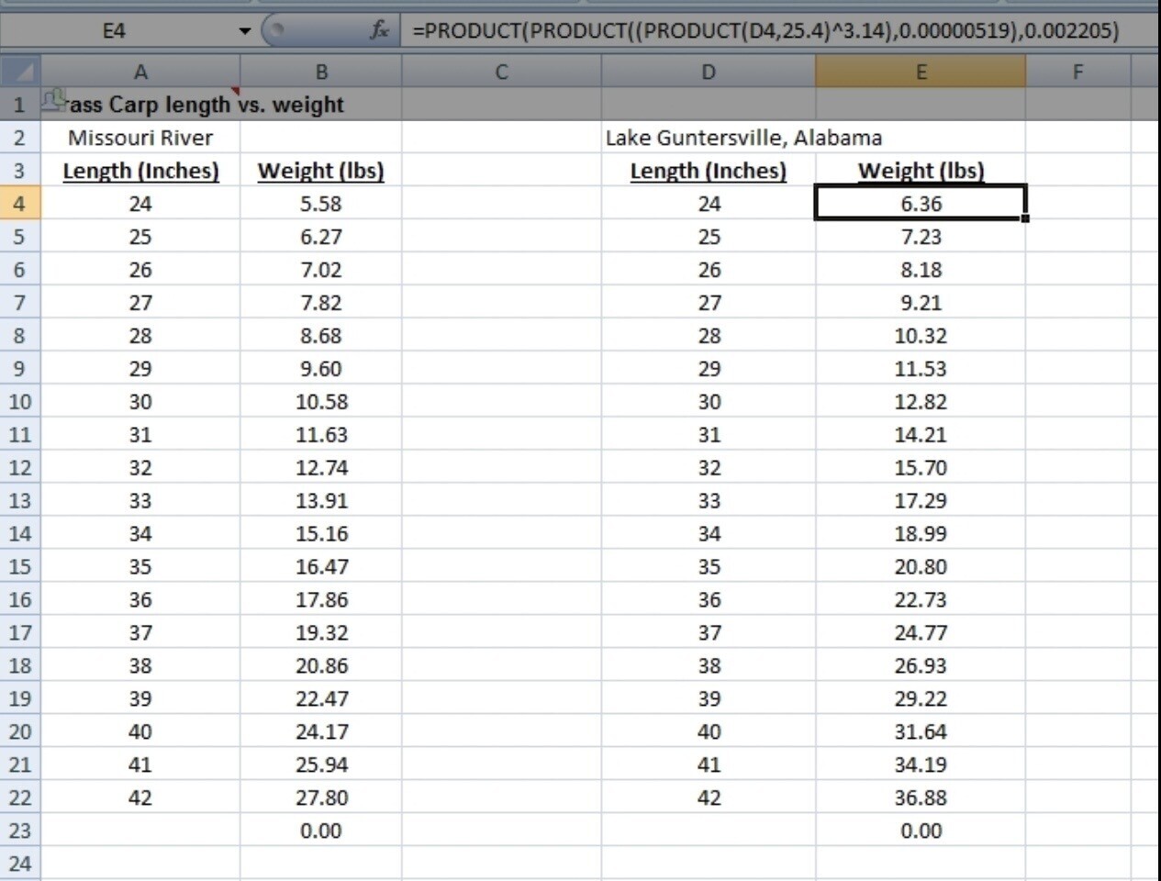Click the 'Missouri River' cell
1161x881 pixels.
coord(140,138)
